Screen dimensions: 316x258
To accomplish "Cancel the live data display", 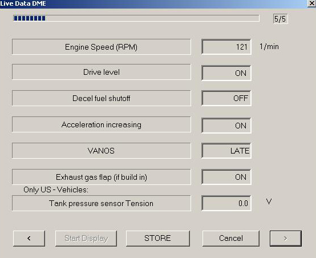I will [231, 239].
